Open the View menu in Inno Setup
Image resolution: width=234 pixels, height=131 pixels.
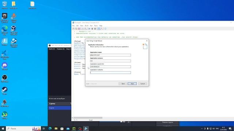click(x=82, y=26)
